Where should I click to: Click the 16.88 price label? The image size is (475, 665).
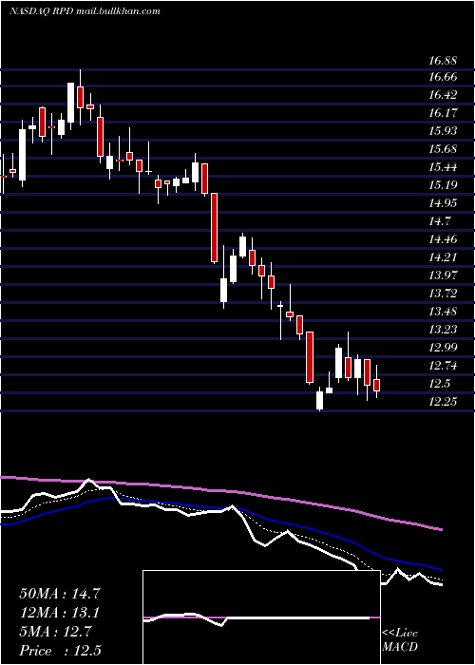443,61
